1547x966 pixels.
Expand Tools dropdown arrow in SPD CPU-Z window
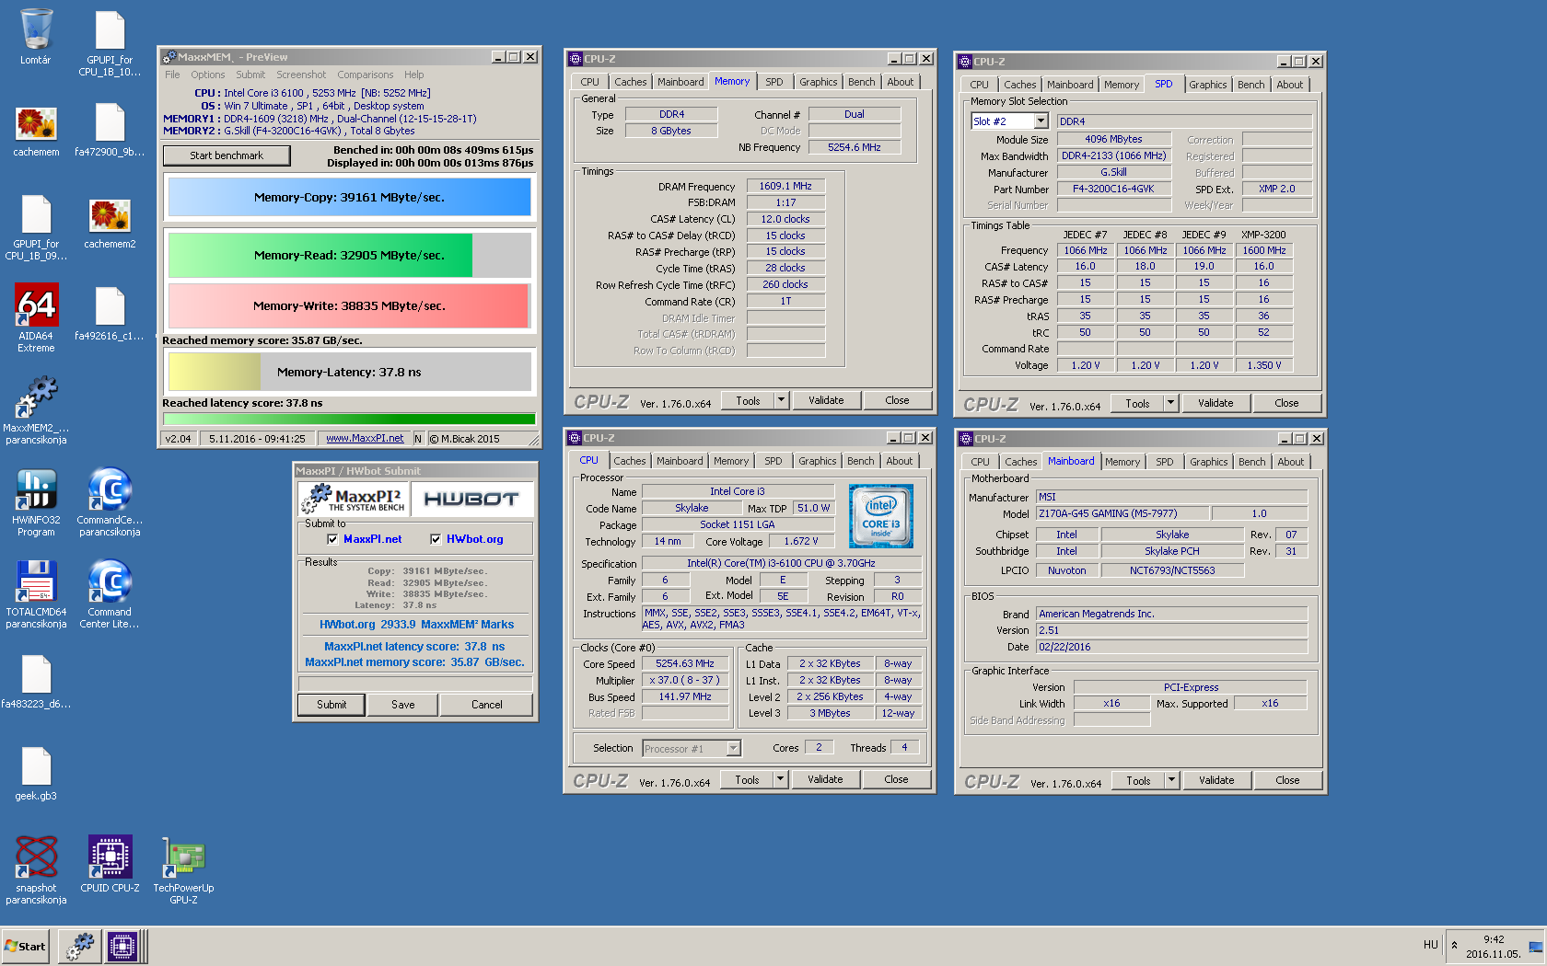(1170, 403)
